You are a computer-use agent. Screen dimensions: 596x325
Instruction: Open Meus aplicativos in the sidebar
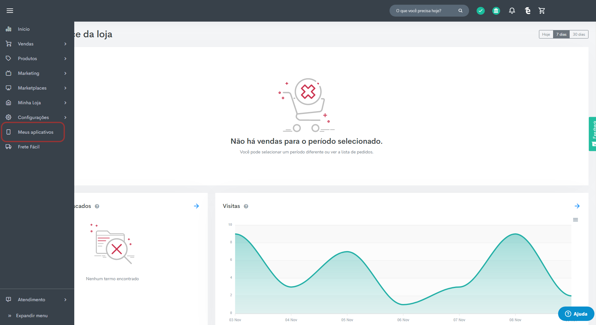click(x=35, y=132)
